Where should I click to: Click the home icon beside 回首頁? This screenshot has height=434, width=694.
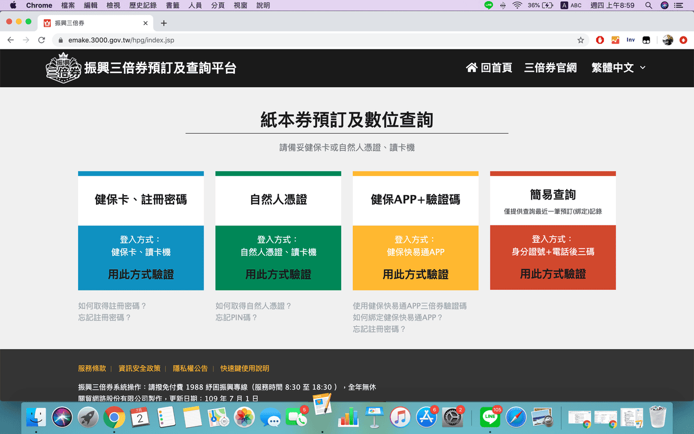pos(471,68)
